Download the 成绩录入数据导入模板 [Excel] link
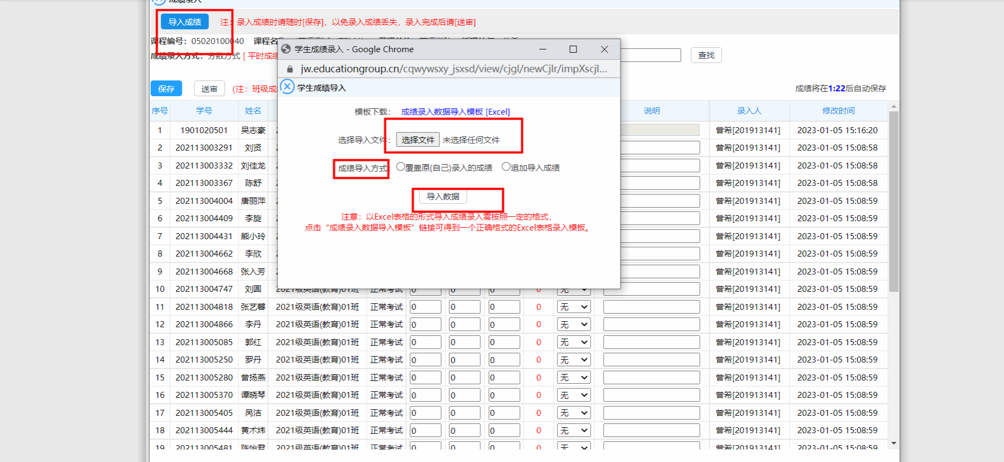Viewport: 1004px width, 462px height. pyautogui.click(x=455, y=111)
